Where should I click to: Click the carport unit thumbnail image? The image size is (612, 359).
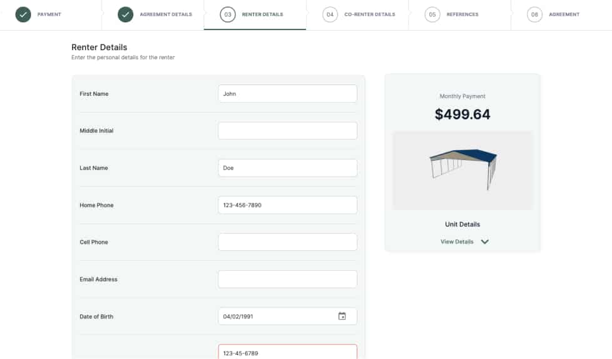pyautogui.click(x=462, y=171)
